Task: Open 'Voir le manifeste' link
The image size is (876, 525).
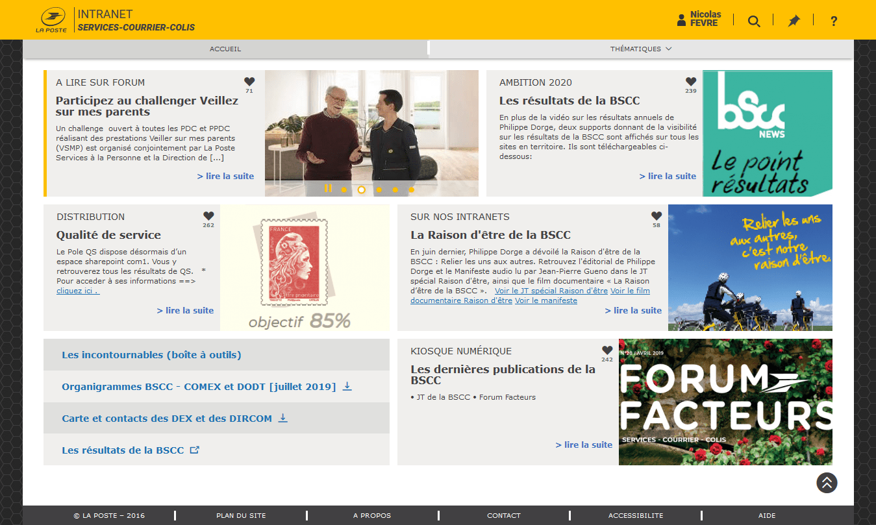Action: point(546,300)
